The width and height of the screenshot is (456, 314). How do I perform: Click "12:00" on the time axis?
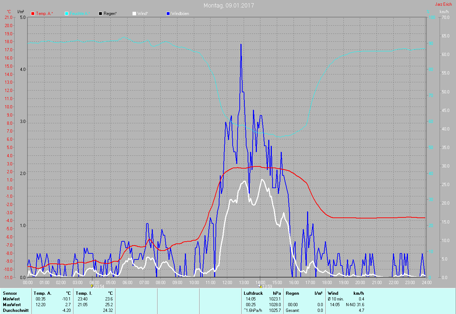coord(227,282)
